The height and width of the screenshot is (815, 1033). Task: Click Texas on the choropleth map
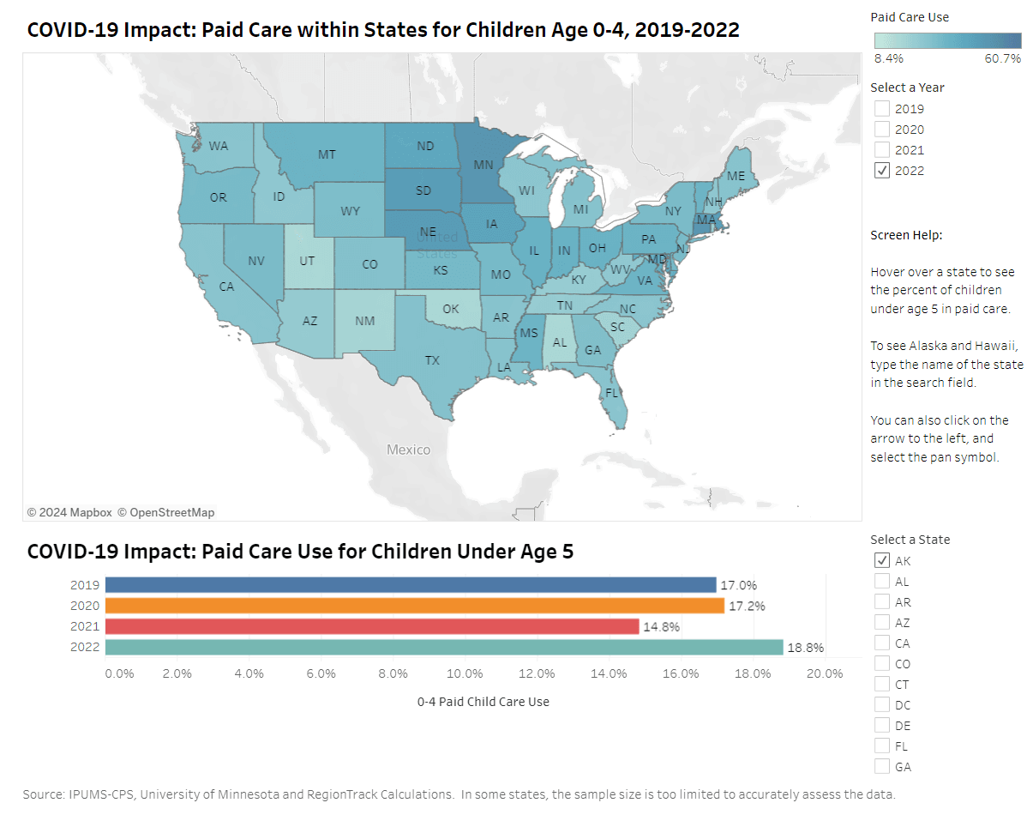pyautogui.click(x=433, y=360)
